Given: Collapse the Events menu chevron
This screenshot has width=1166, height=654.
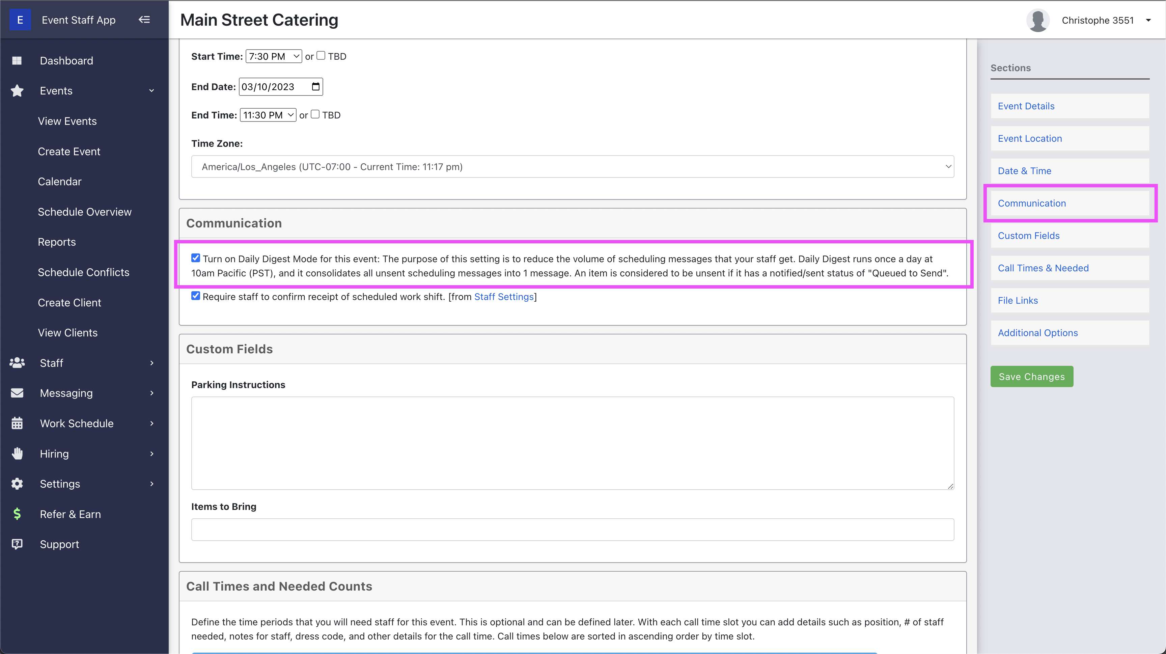Looking at the screenshot, I should 151,90.
